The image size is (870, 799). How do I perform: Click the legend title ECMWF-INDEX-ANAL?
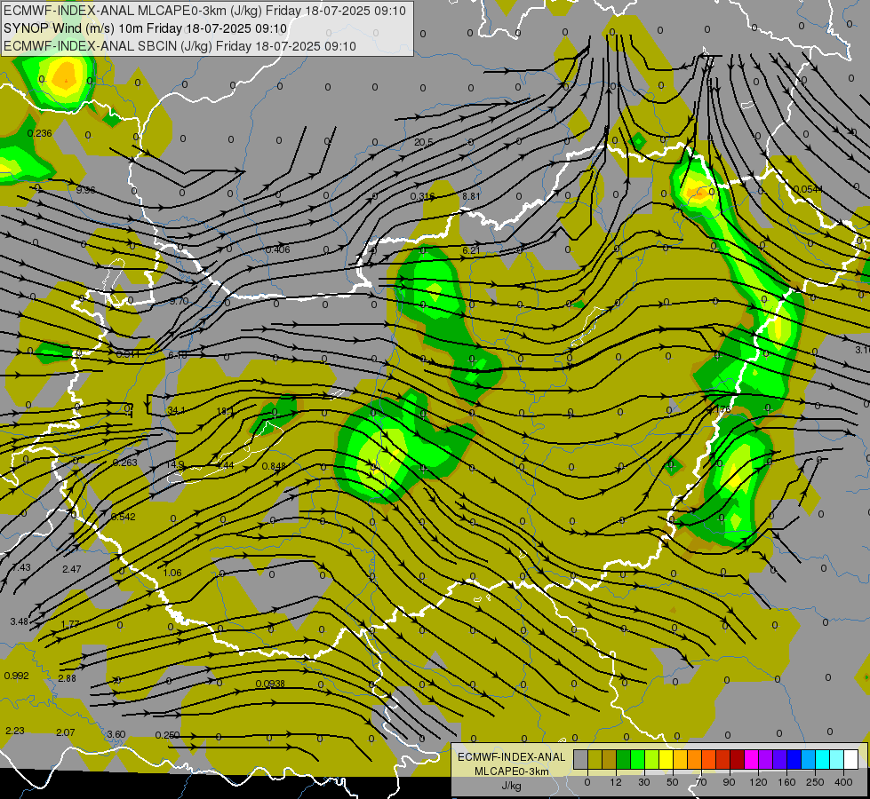[x=512, y=757]
